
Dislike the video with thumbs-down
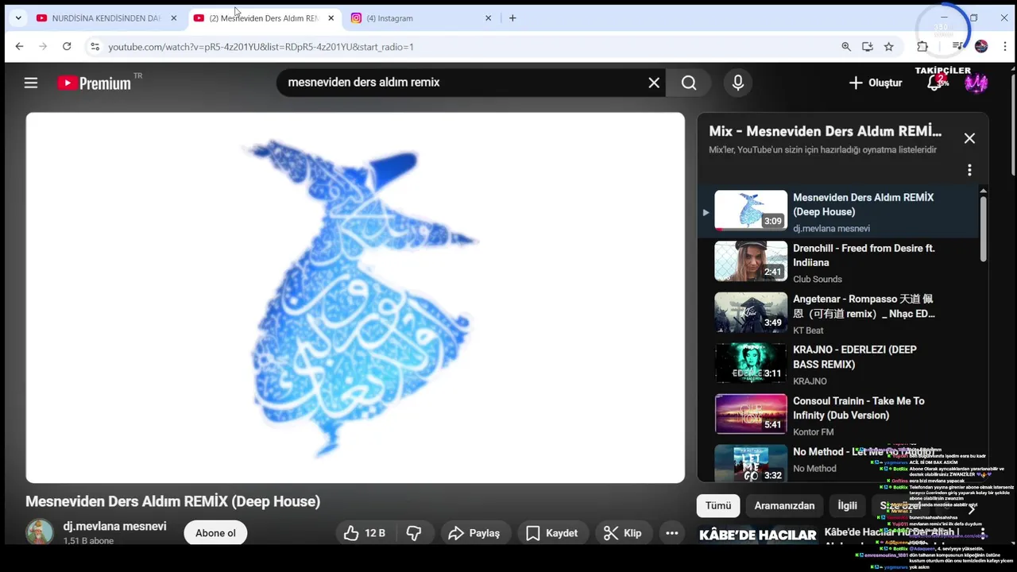[414, 533]
